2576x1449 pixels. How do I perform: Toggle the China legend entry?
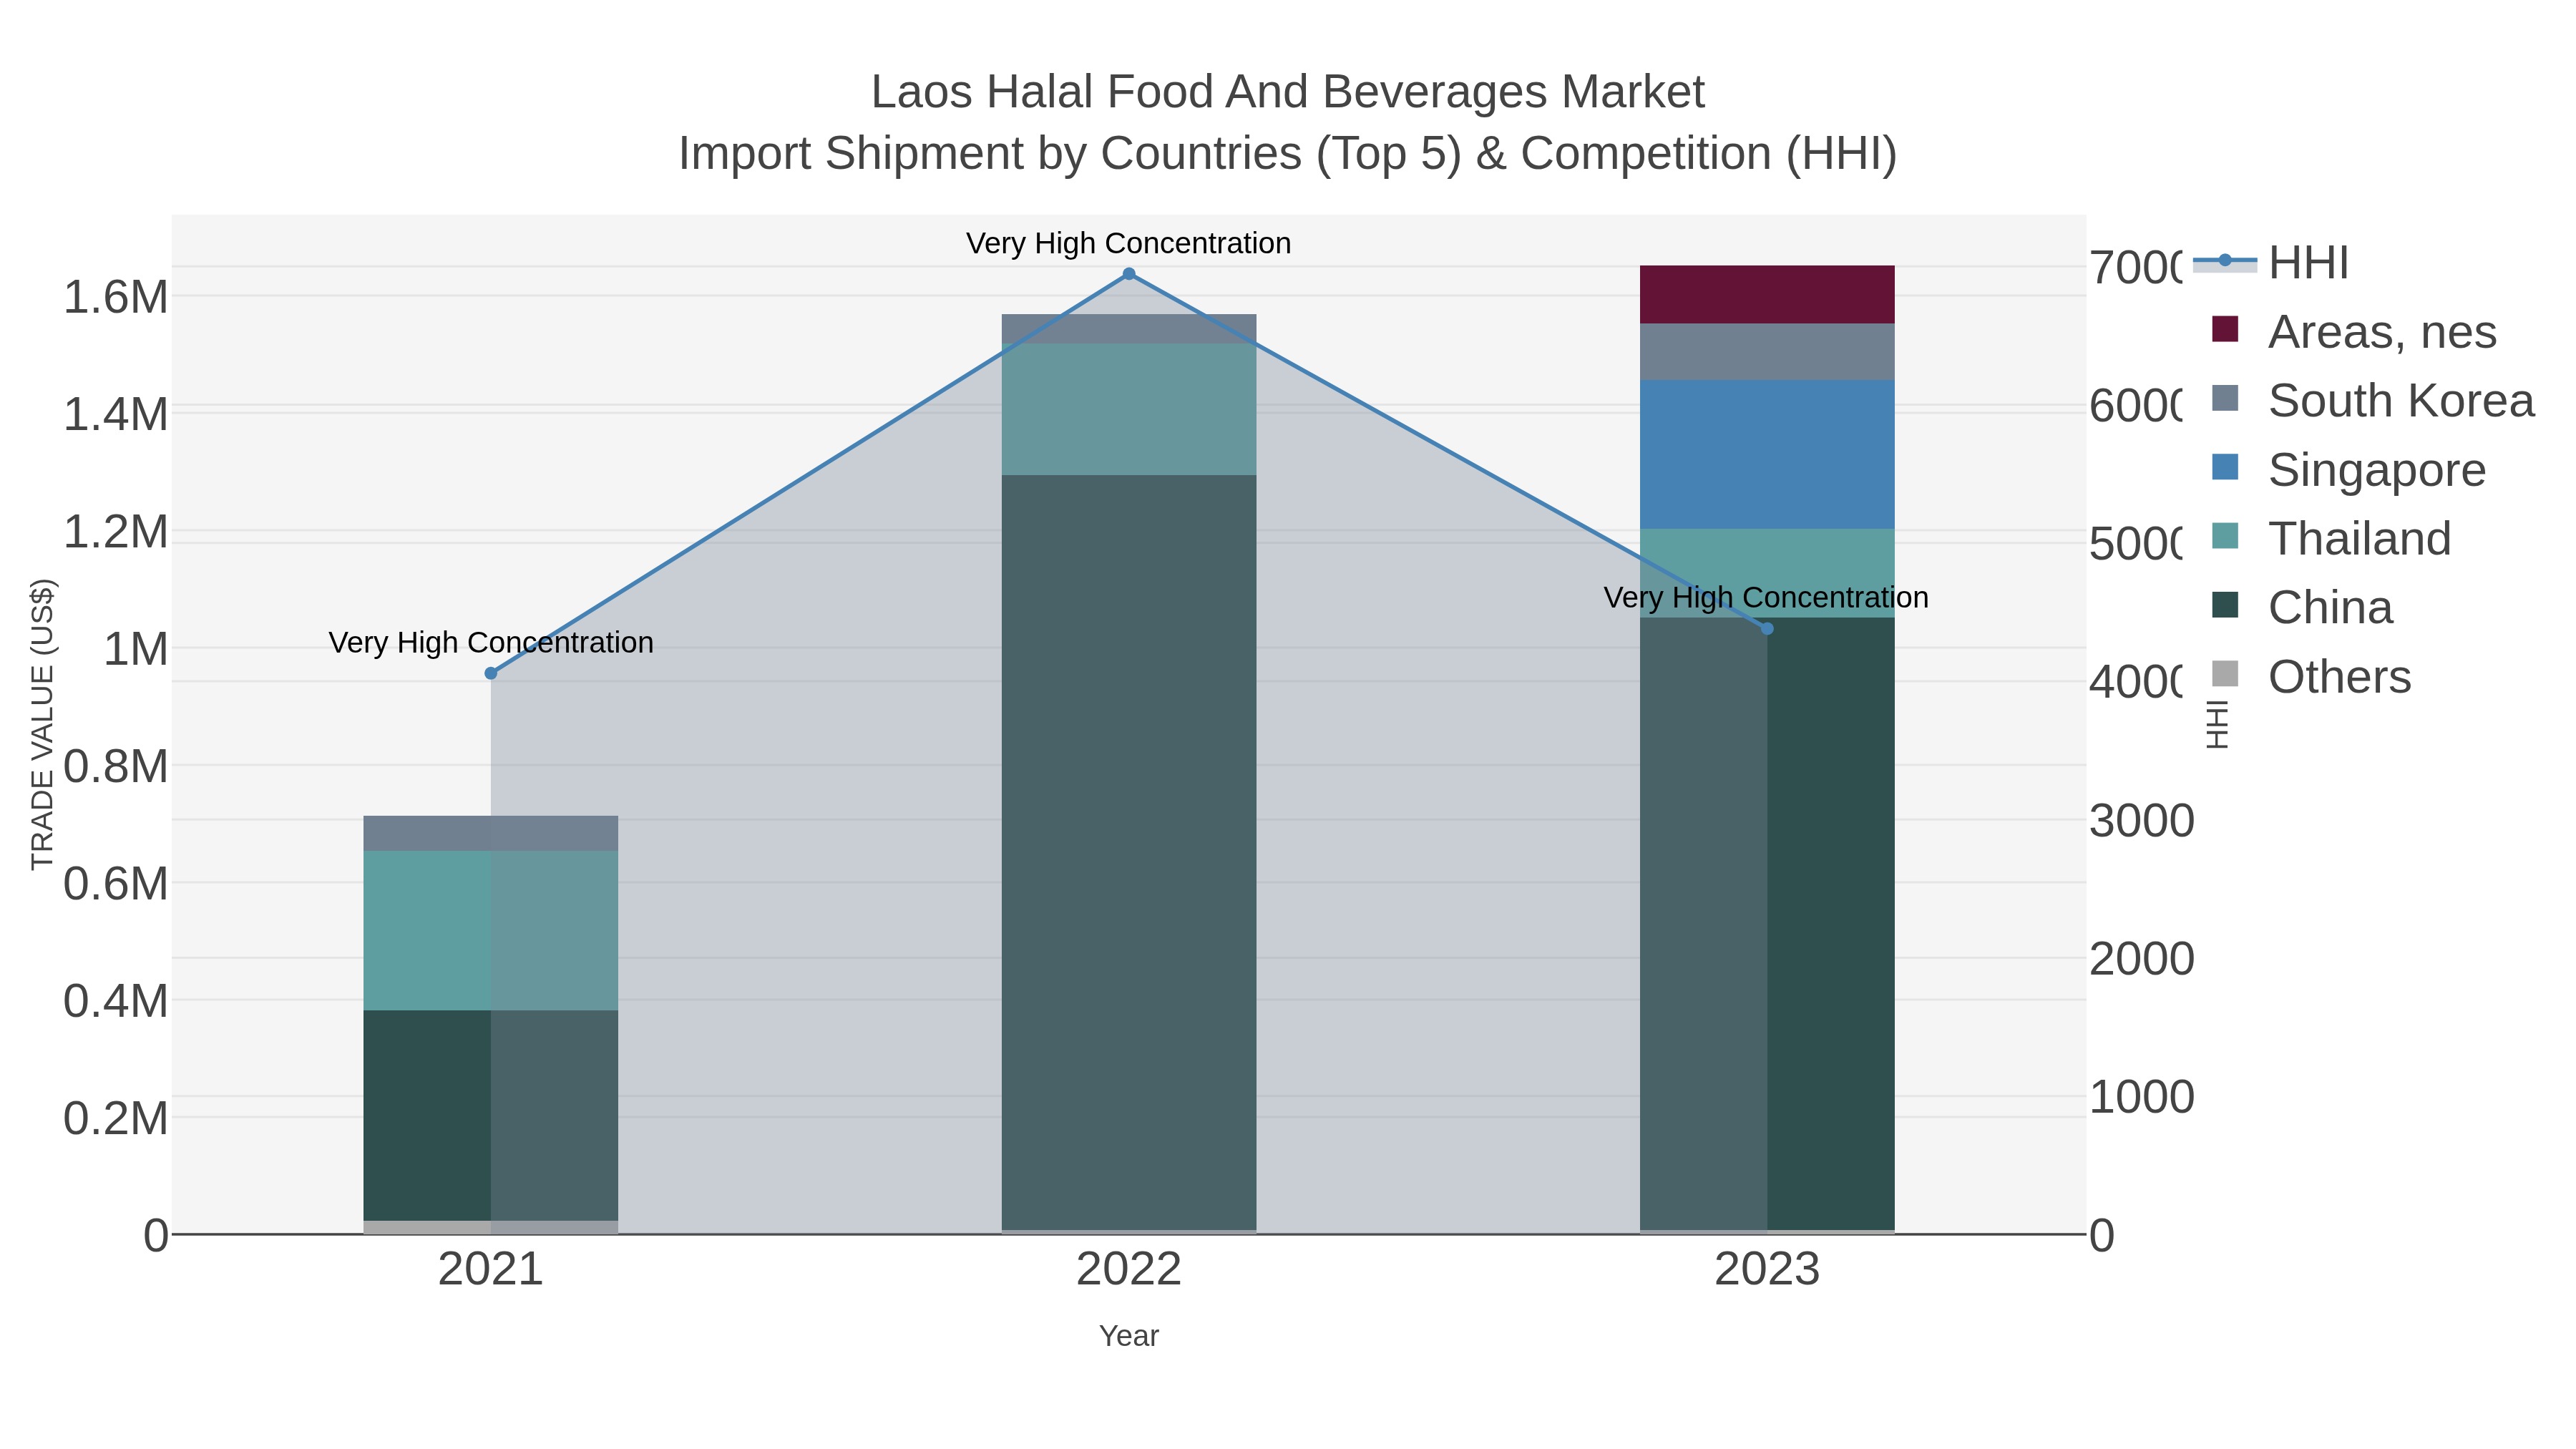[2301, 608]
